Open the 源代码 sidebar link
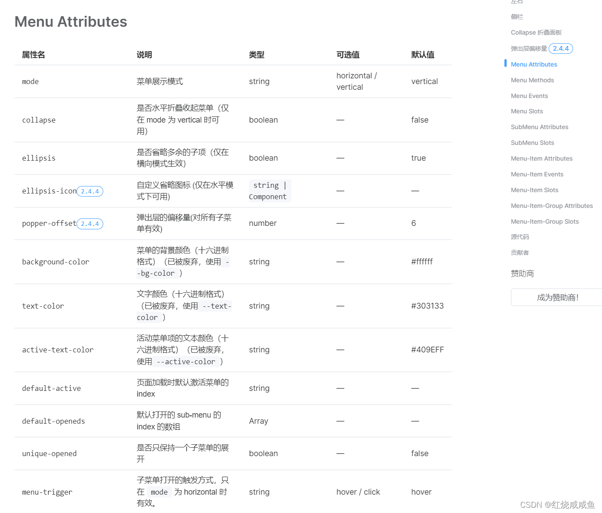 [x=520, y=237]
